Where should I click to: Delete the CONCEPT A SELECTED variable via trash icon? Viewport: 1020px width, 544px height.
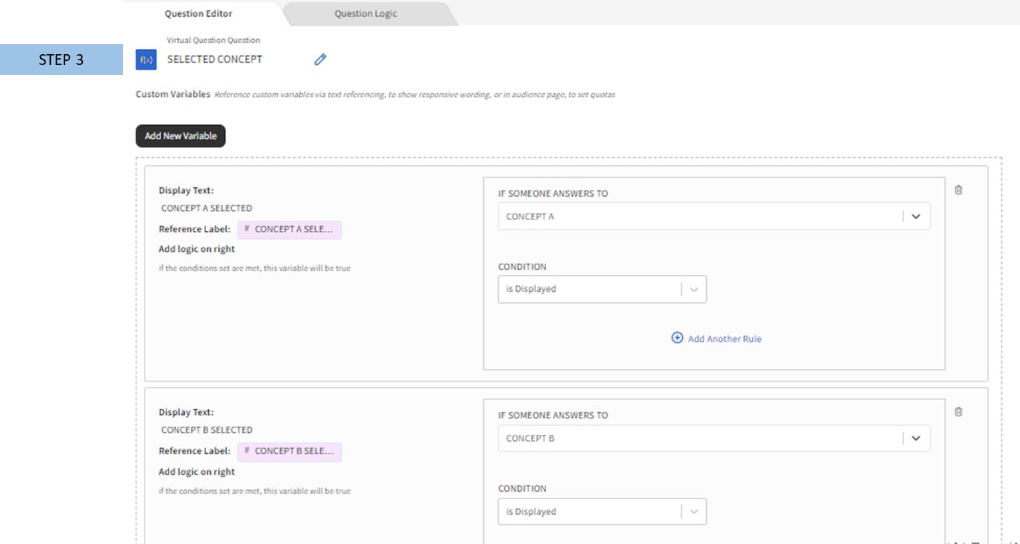pyautogui.click(x=958, y=190)
